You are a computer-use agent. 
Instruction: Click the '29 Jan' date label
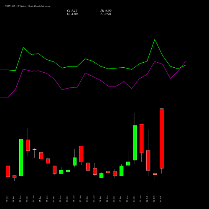pos(134,199)
